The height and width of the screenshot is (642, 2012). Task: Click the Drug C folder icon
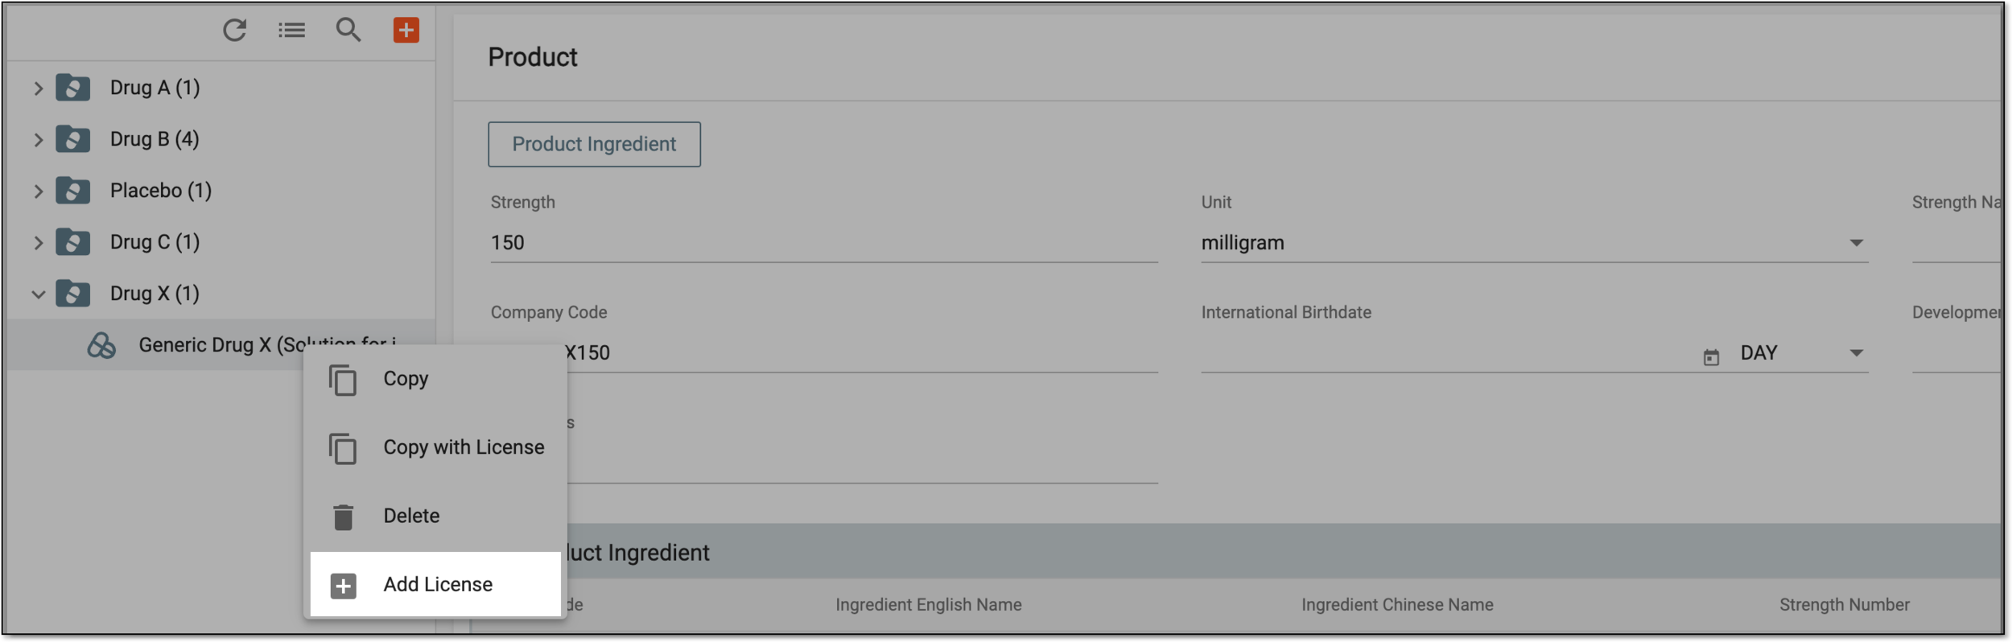(72, 242)
